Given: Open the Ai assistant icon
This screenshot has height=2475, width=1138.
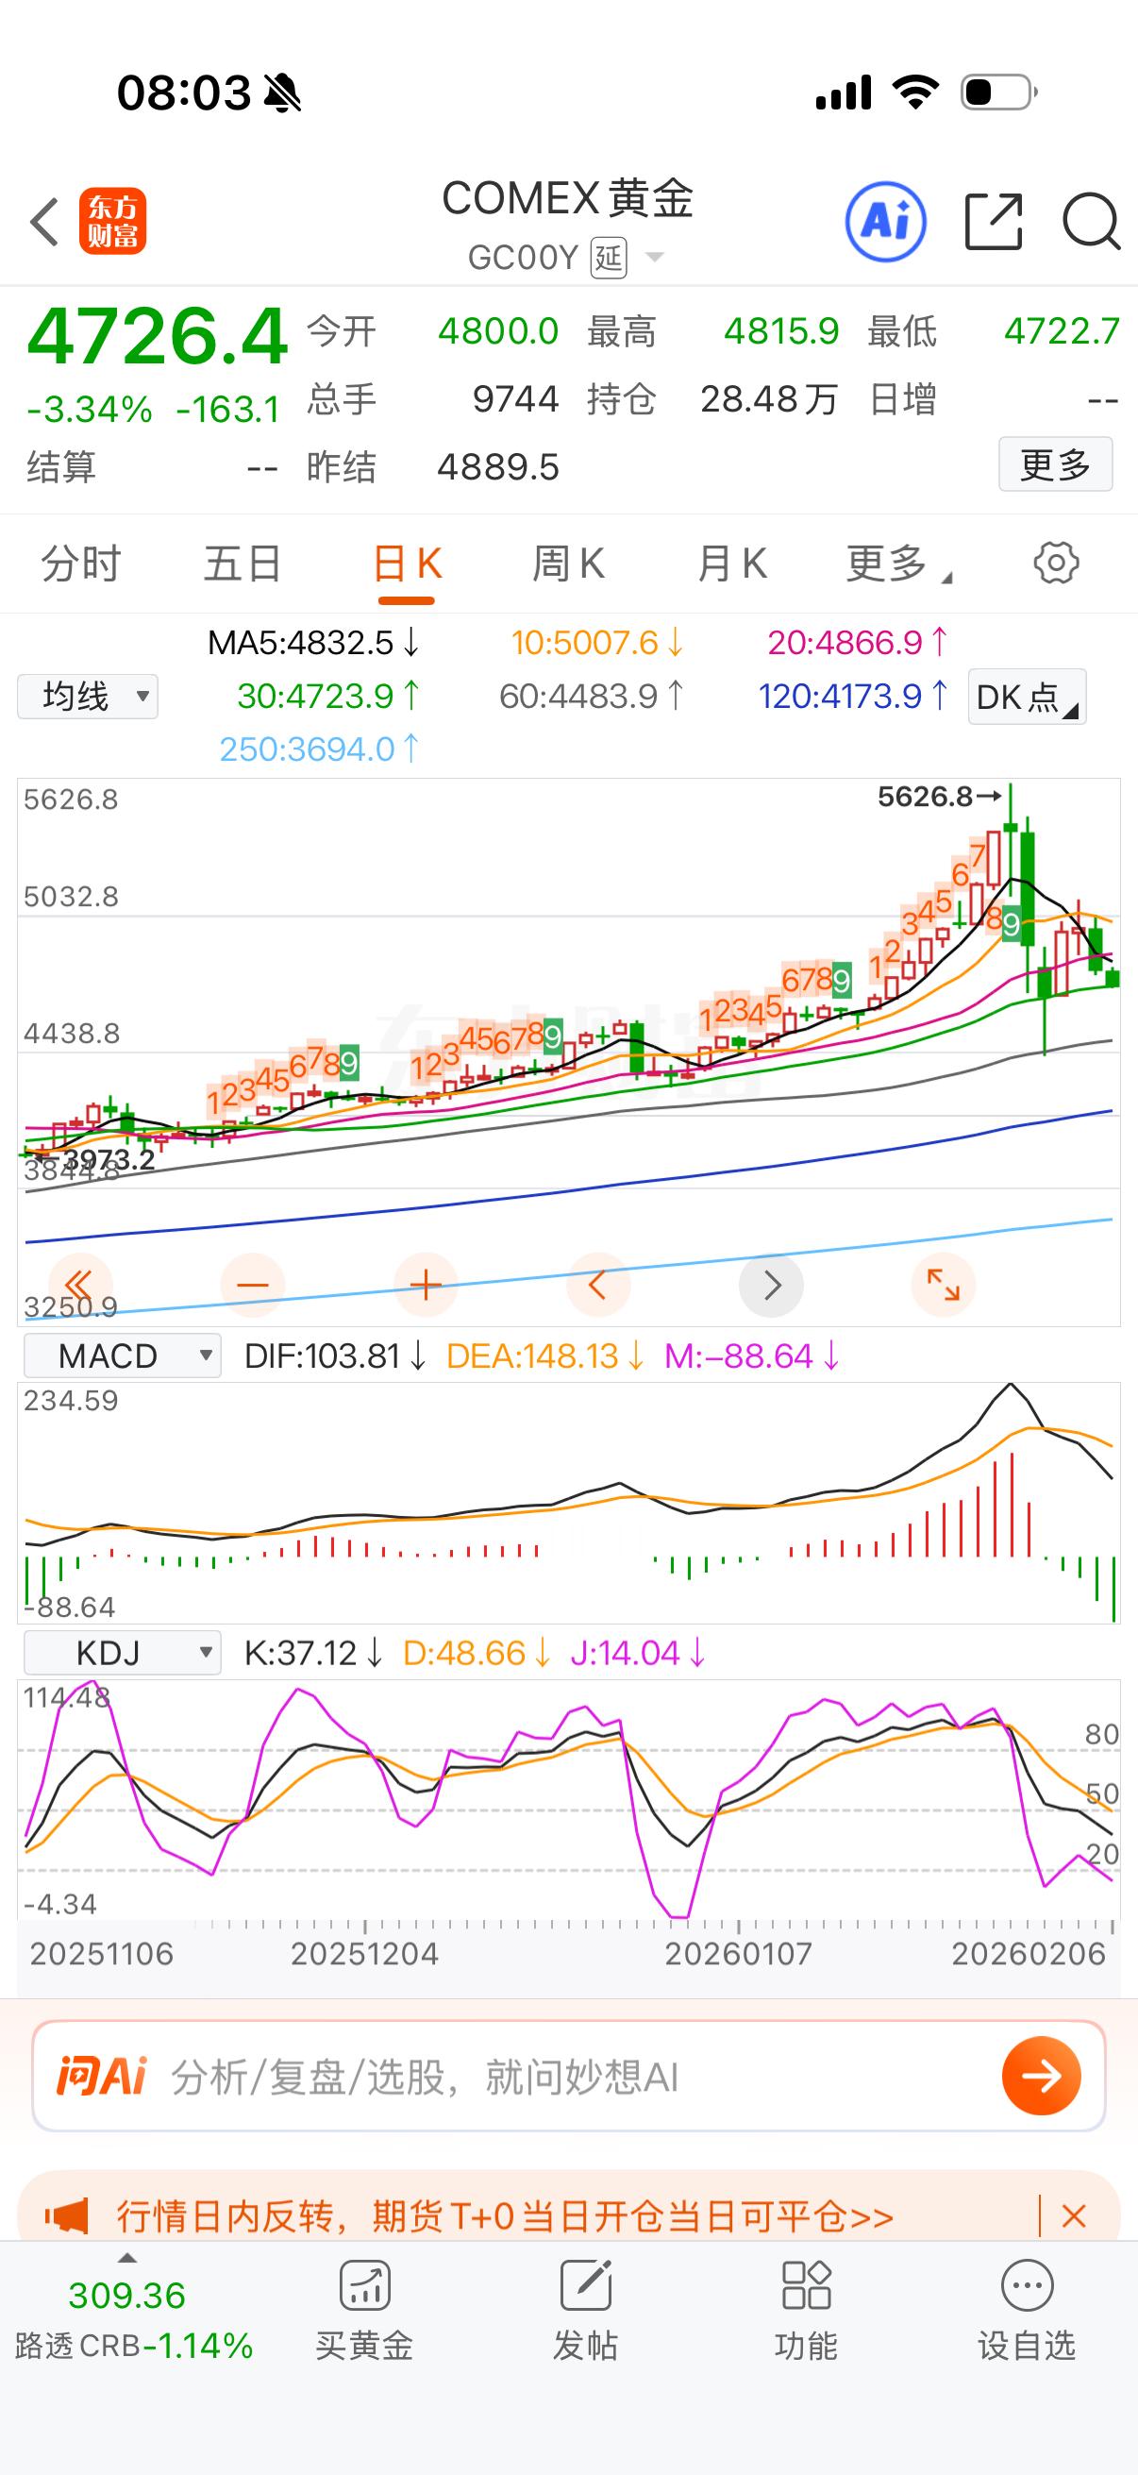Looking at the screenshot, I should [885, 222].
